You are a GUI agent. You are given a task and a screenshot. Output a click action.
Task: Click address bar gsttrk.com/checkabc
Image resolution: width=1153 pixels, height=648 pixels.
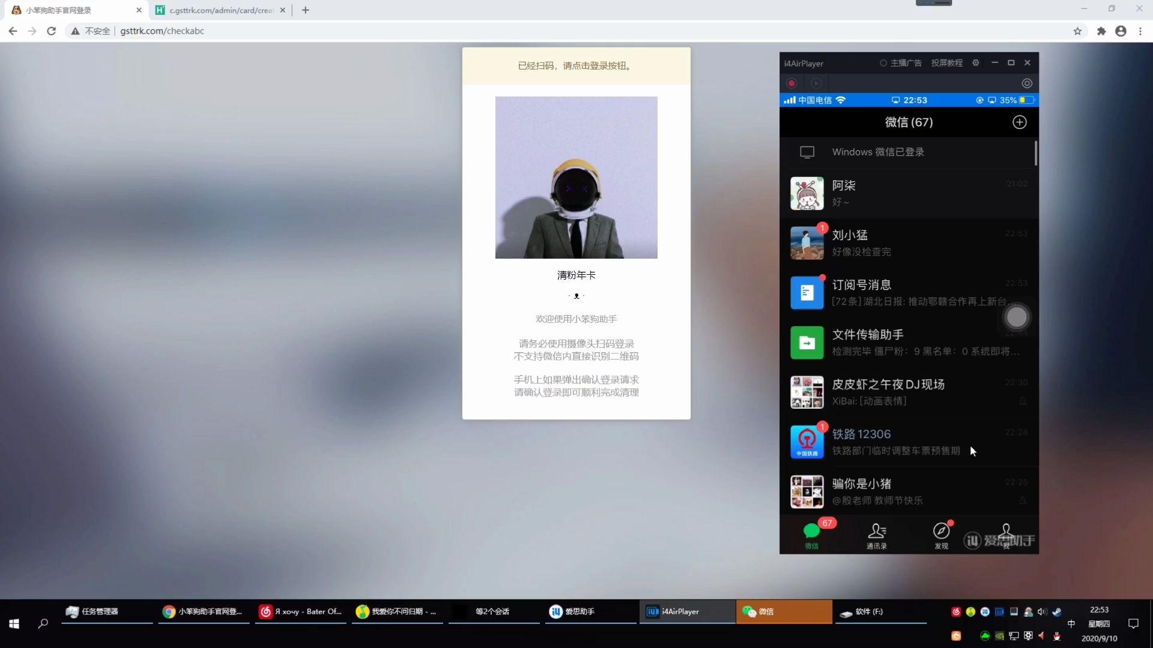click(162, 31)
